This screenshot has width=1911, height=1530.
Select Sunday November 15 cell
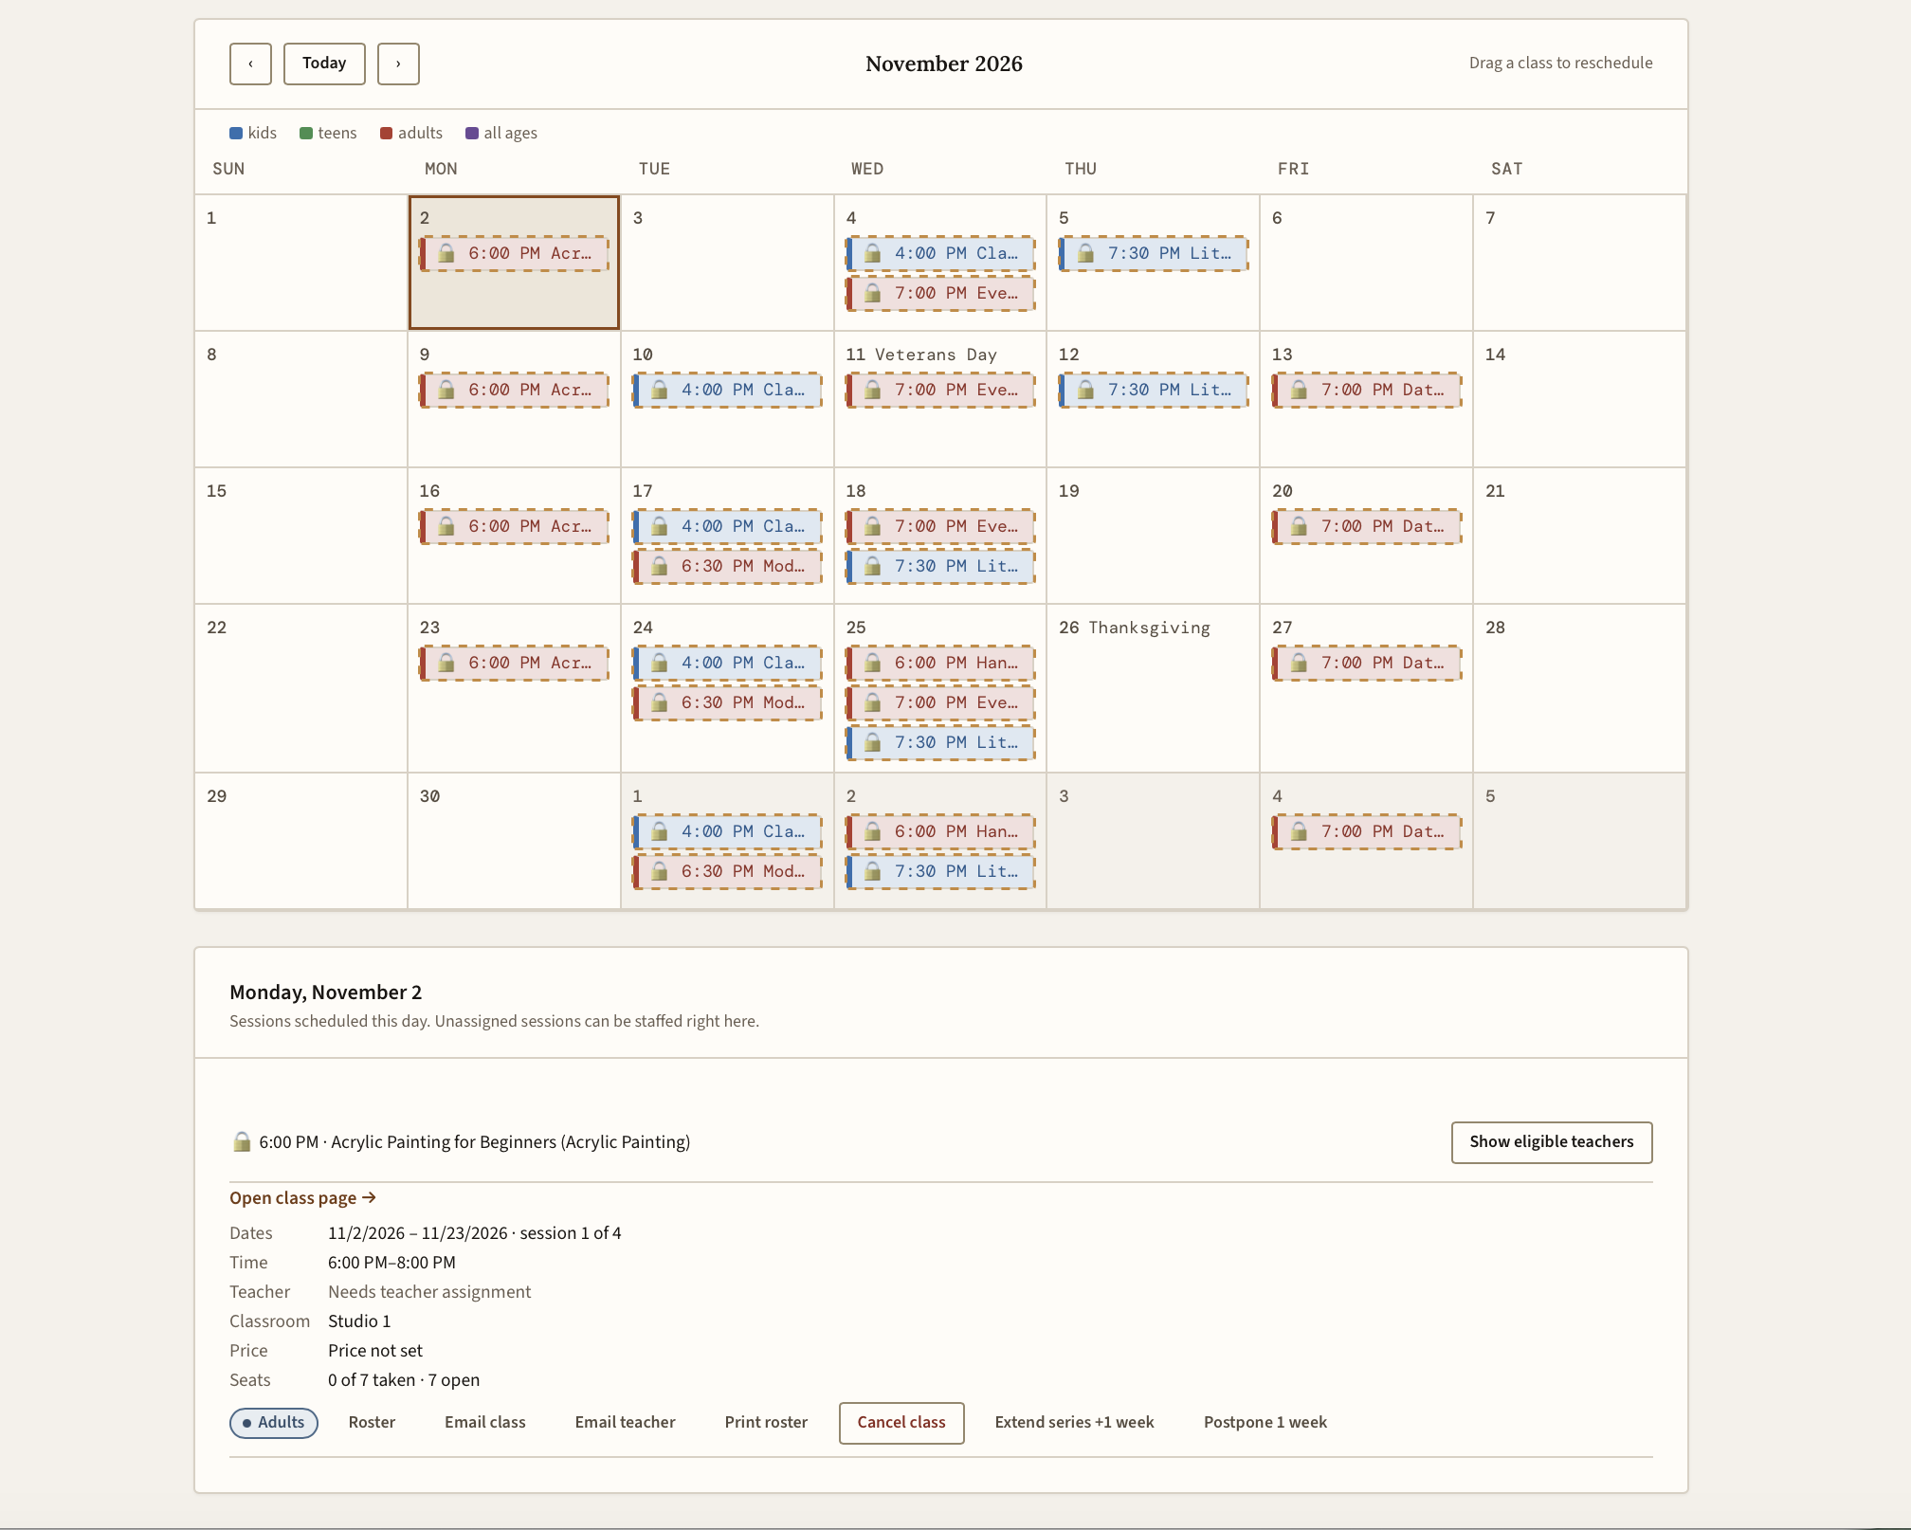(x=300, y=536)
